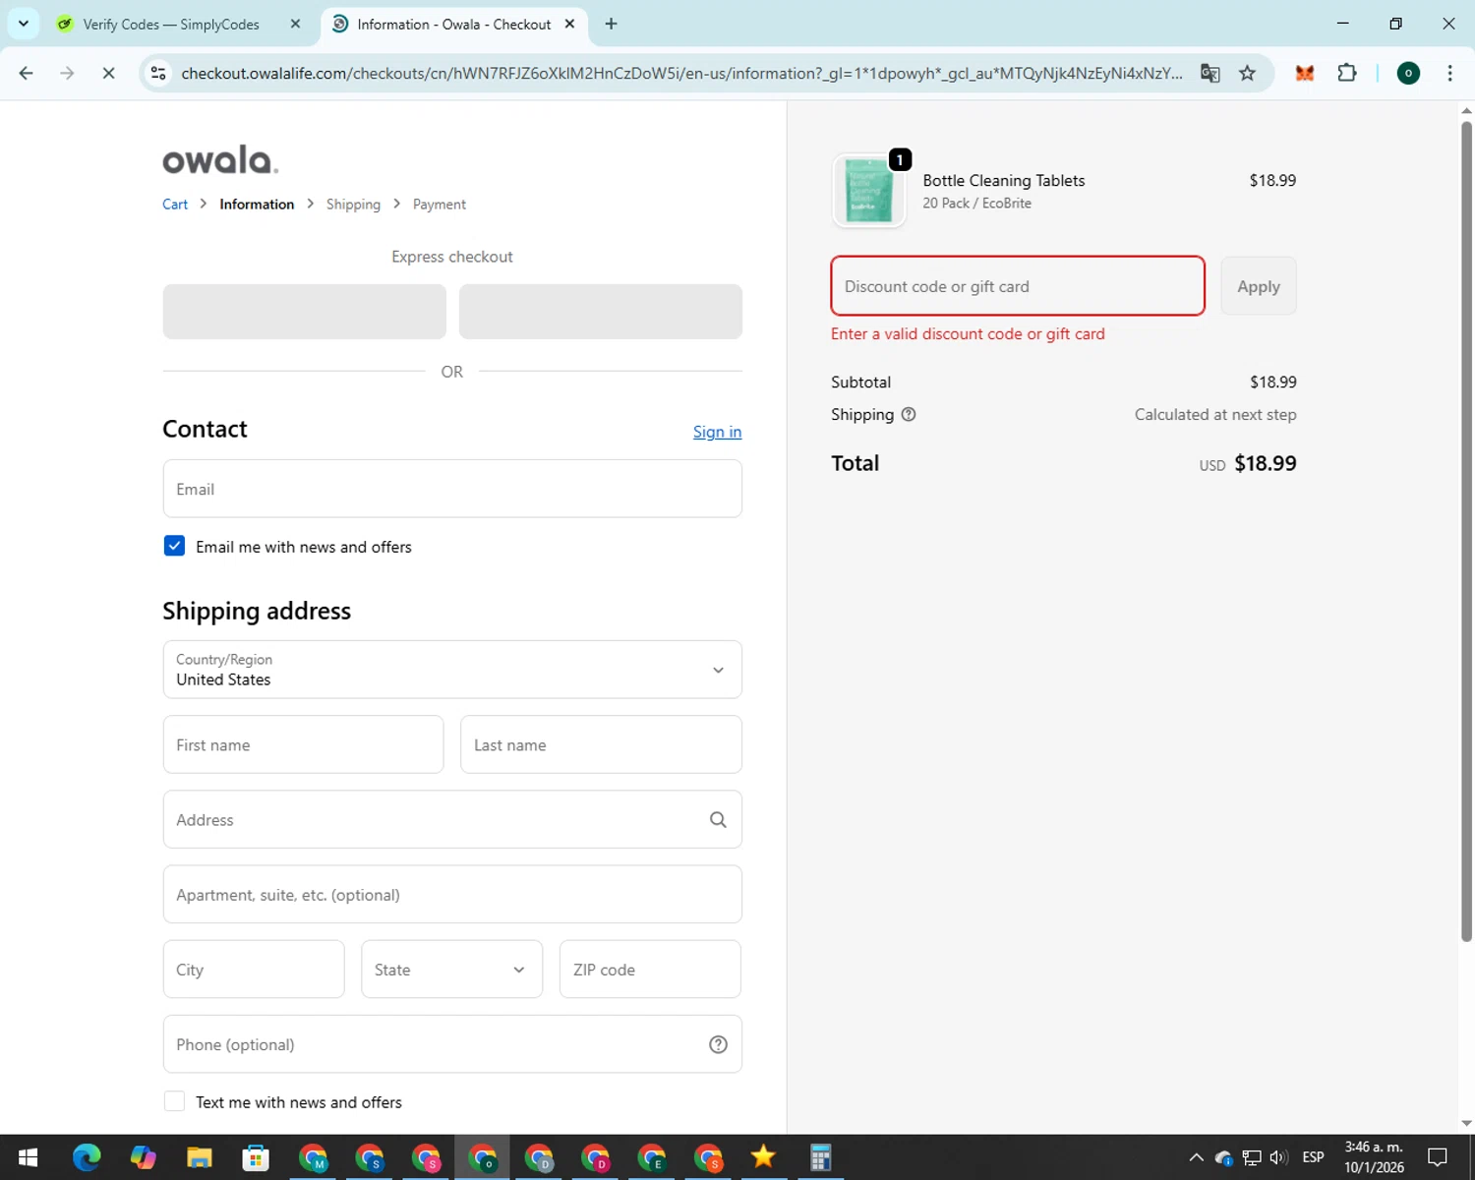1475x1180 pixels.
Task: Focus the Last name field
Action: 601,744
